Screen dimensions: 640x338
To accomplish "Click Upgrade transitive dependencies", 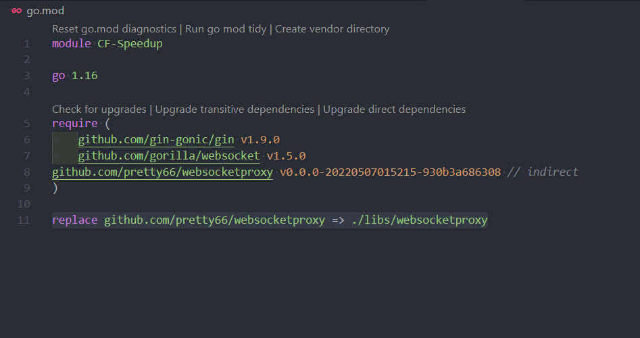I will point(235,110).
